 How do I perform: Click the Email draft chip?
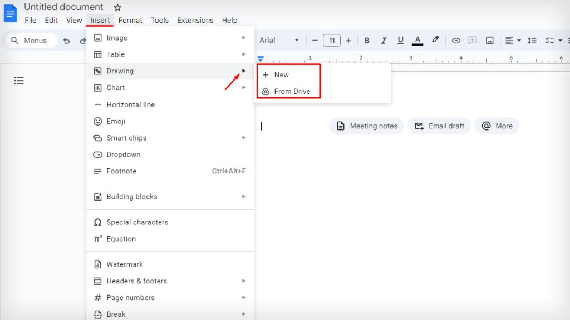coord(439,126)
